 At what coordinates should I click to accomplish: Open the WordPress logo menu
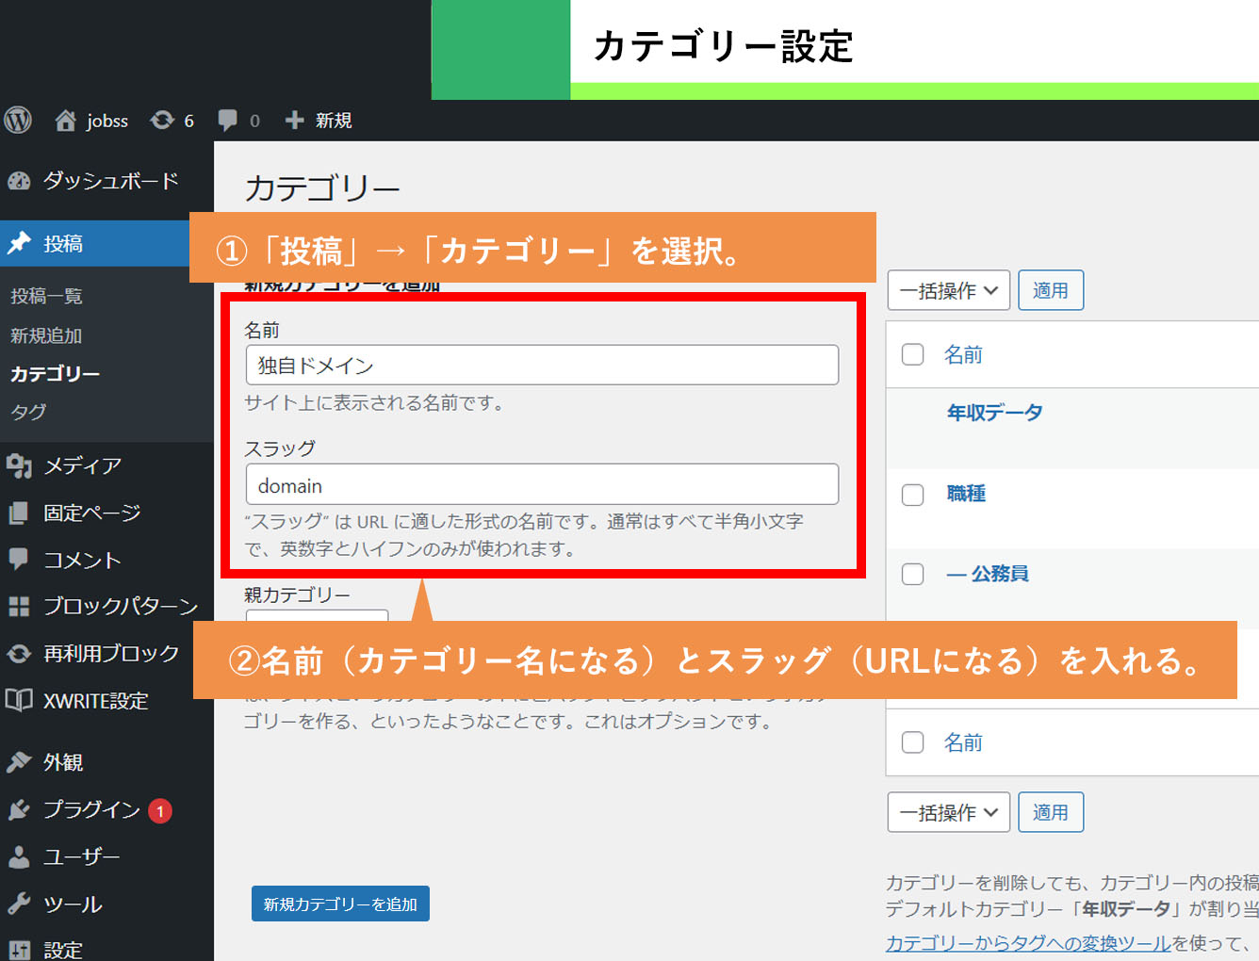coord(18,120)
